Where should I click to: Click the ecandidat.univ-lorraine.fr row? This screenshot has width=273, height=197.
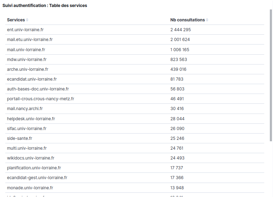point(32,79)
